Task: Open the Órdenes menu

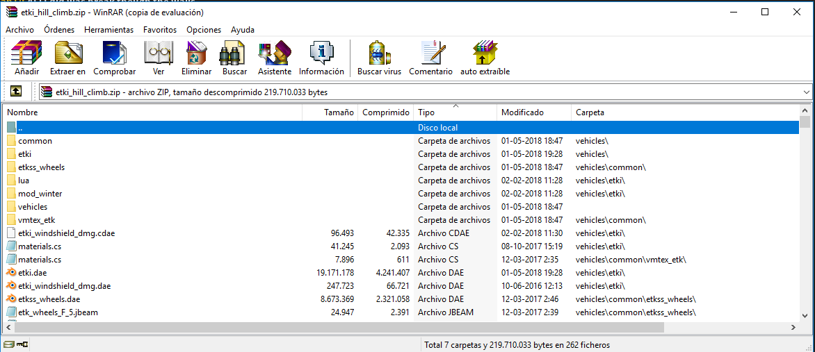Action: 59,30
